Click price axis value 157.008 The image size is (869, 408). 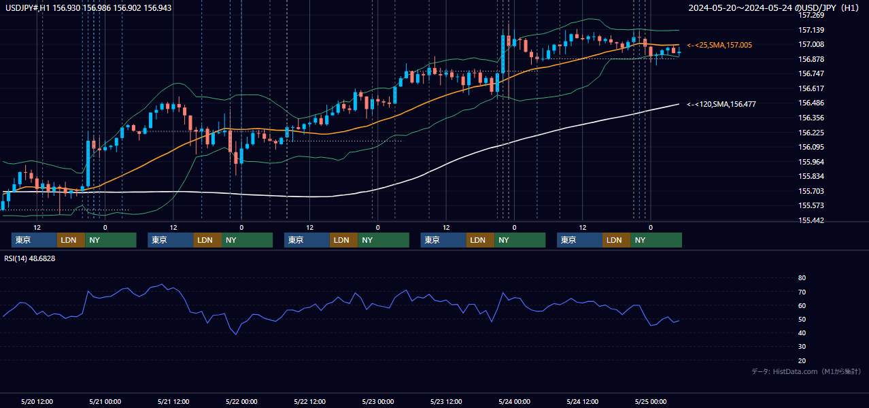click(811, 44)
